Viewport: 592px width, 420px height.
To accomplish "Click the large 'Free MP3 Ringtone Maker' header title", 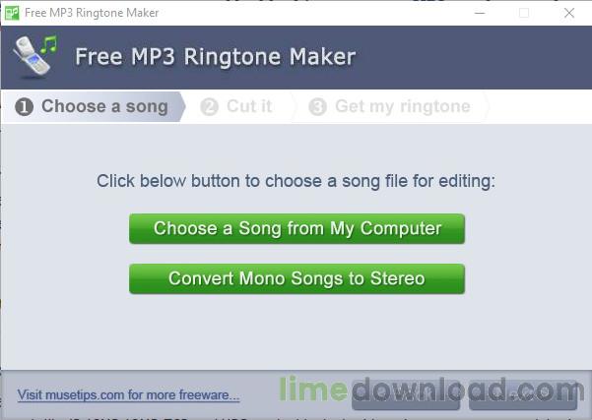I will tap(215, 57).
